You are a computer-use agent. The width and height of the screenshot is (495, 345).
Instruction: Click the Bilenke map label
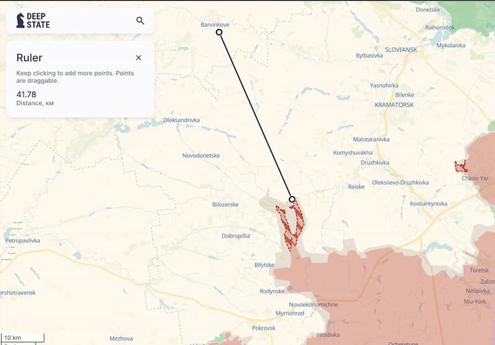pyautogui.click(x=405, y=95)
